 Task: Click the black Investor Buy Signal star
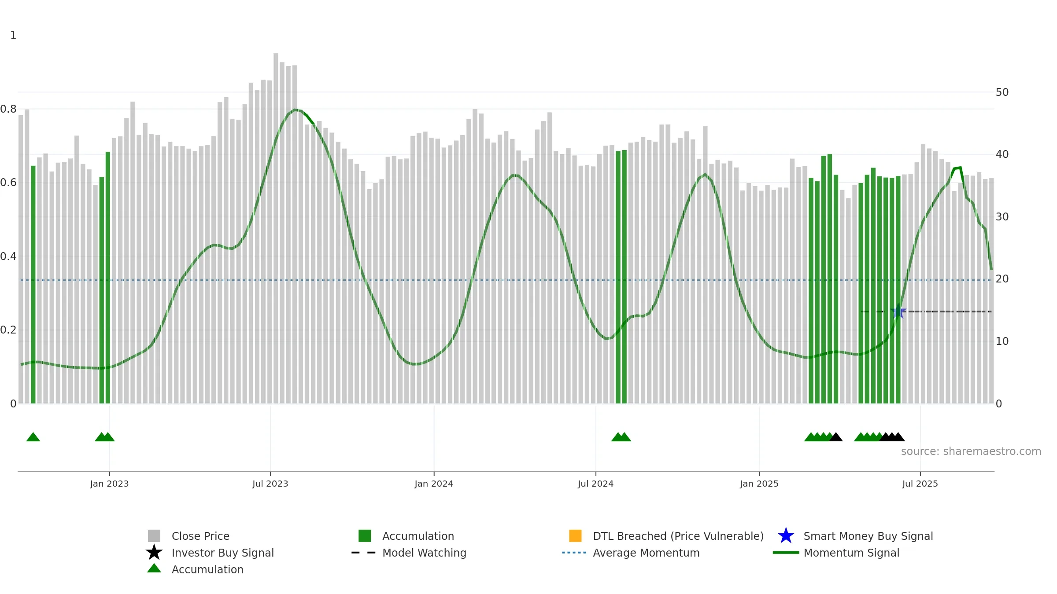(154, 552)
